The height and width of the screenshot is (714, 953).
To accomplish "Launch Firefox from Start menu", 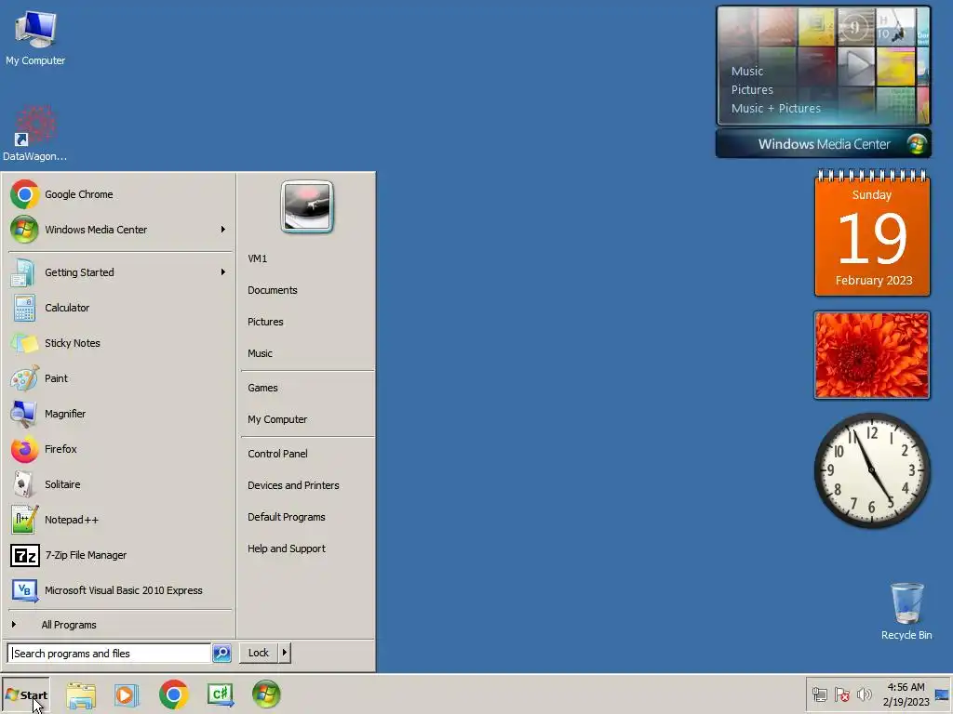I will pos(120,449).
